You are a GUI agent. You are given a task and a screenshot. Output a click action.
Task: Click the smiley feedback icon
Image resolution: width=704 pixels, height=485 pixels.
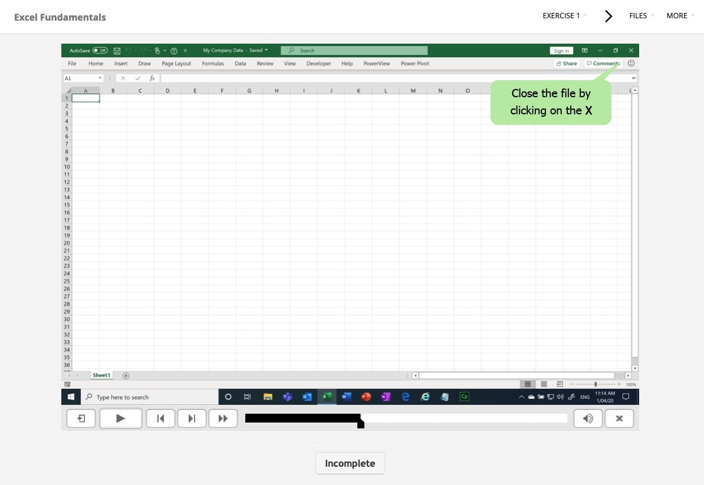(631, 63)
